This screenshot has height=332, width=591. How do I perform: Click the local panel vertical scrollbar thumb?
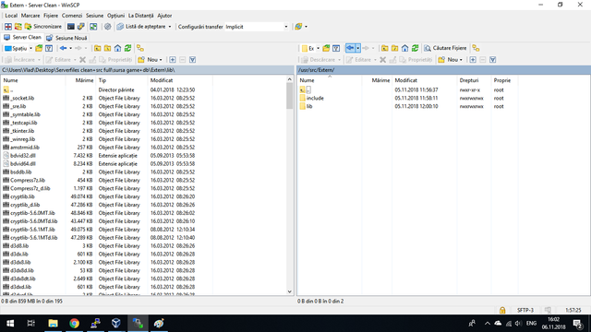(x=289, y=96)
